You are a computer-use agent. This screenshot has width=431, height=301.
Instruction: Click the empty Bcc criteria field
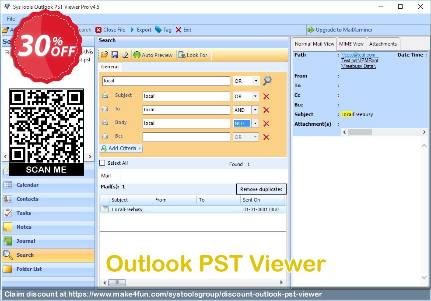click(186, 137)
